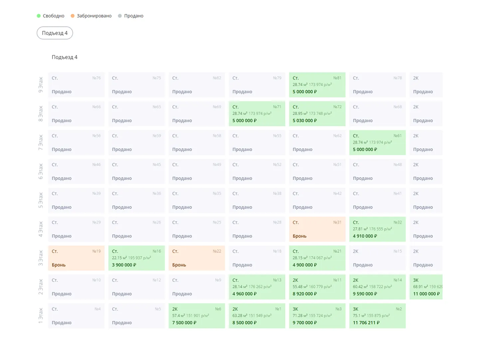The image size is (479, 341).
Task: Open studio №16 for 3 900 000 ₽
Action: [x=136, y=258]
